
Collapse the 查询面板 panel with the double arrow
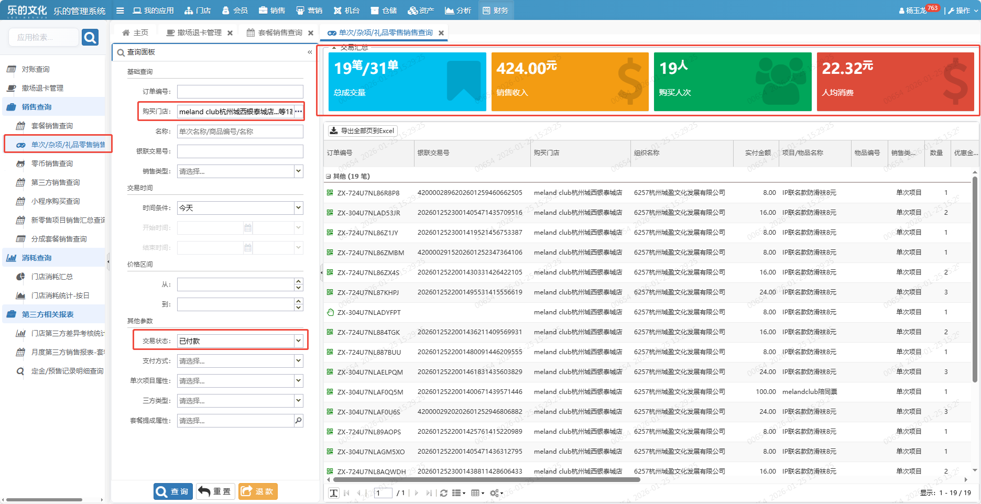pos(310,52)
